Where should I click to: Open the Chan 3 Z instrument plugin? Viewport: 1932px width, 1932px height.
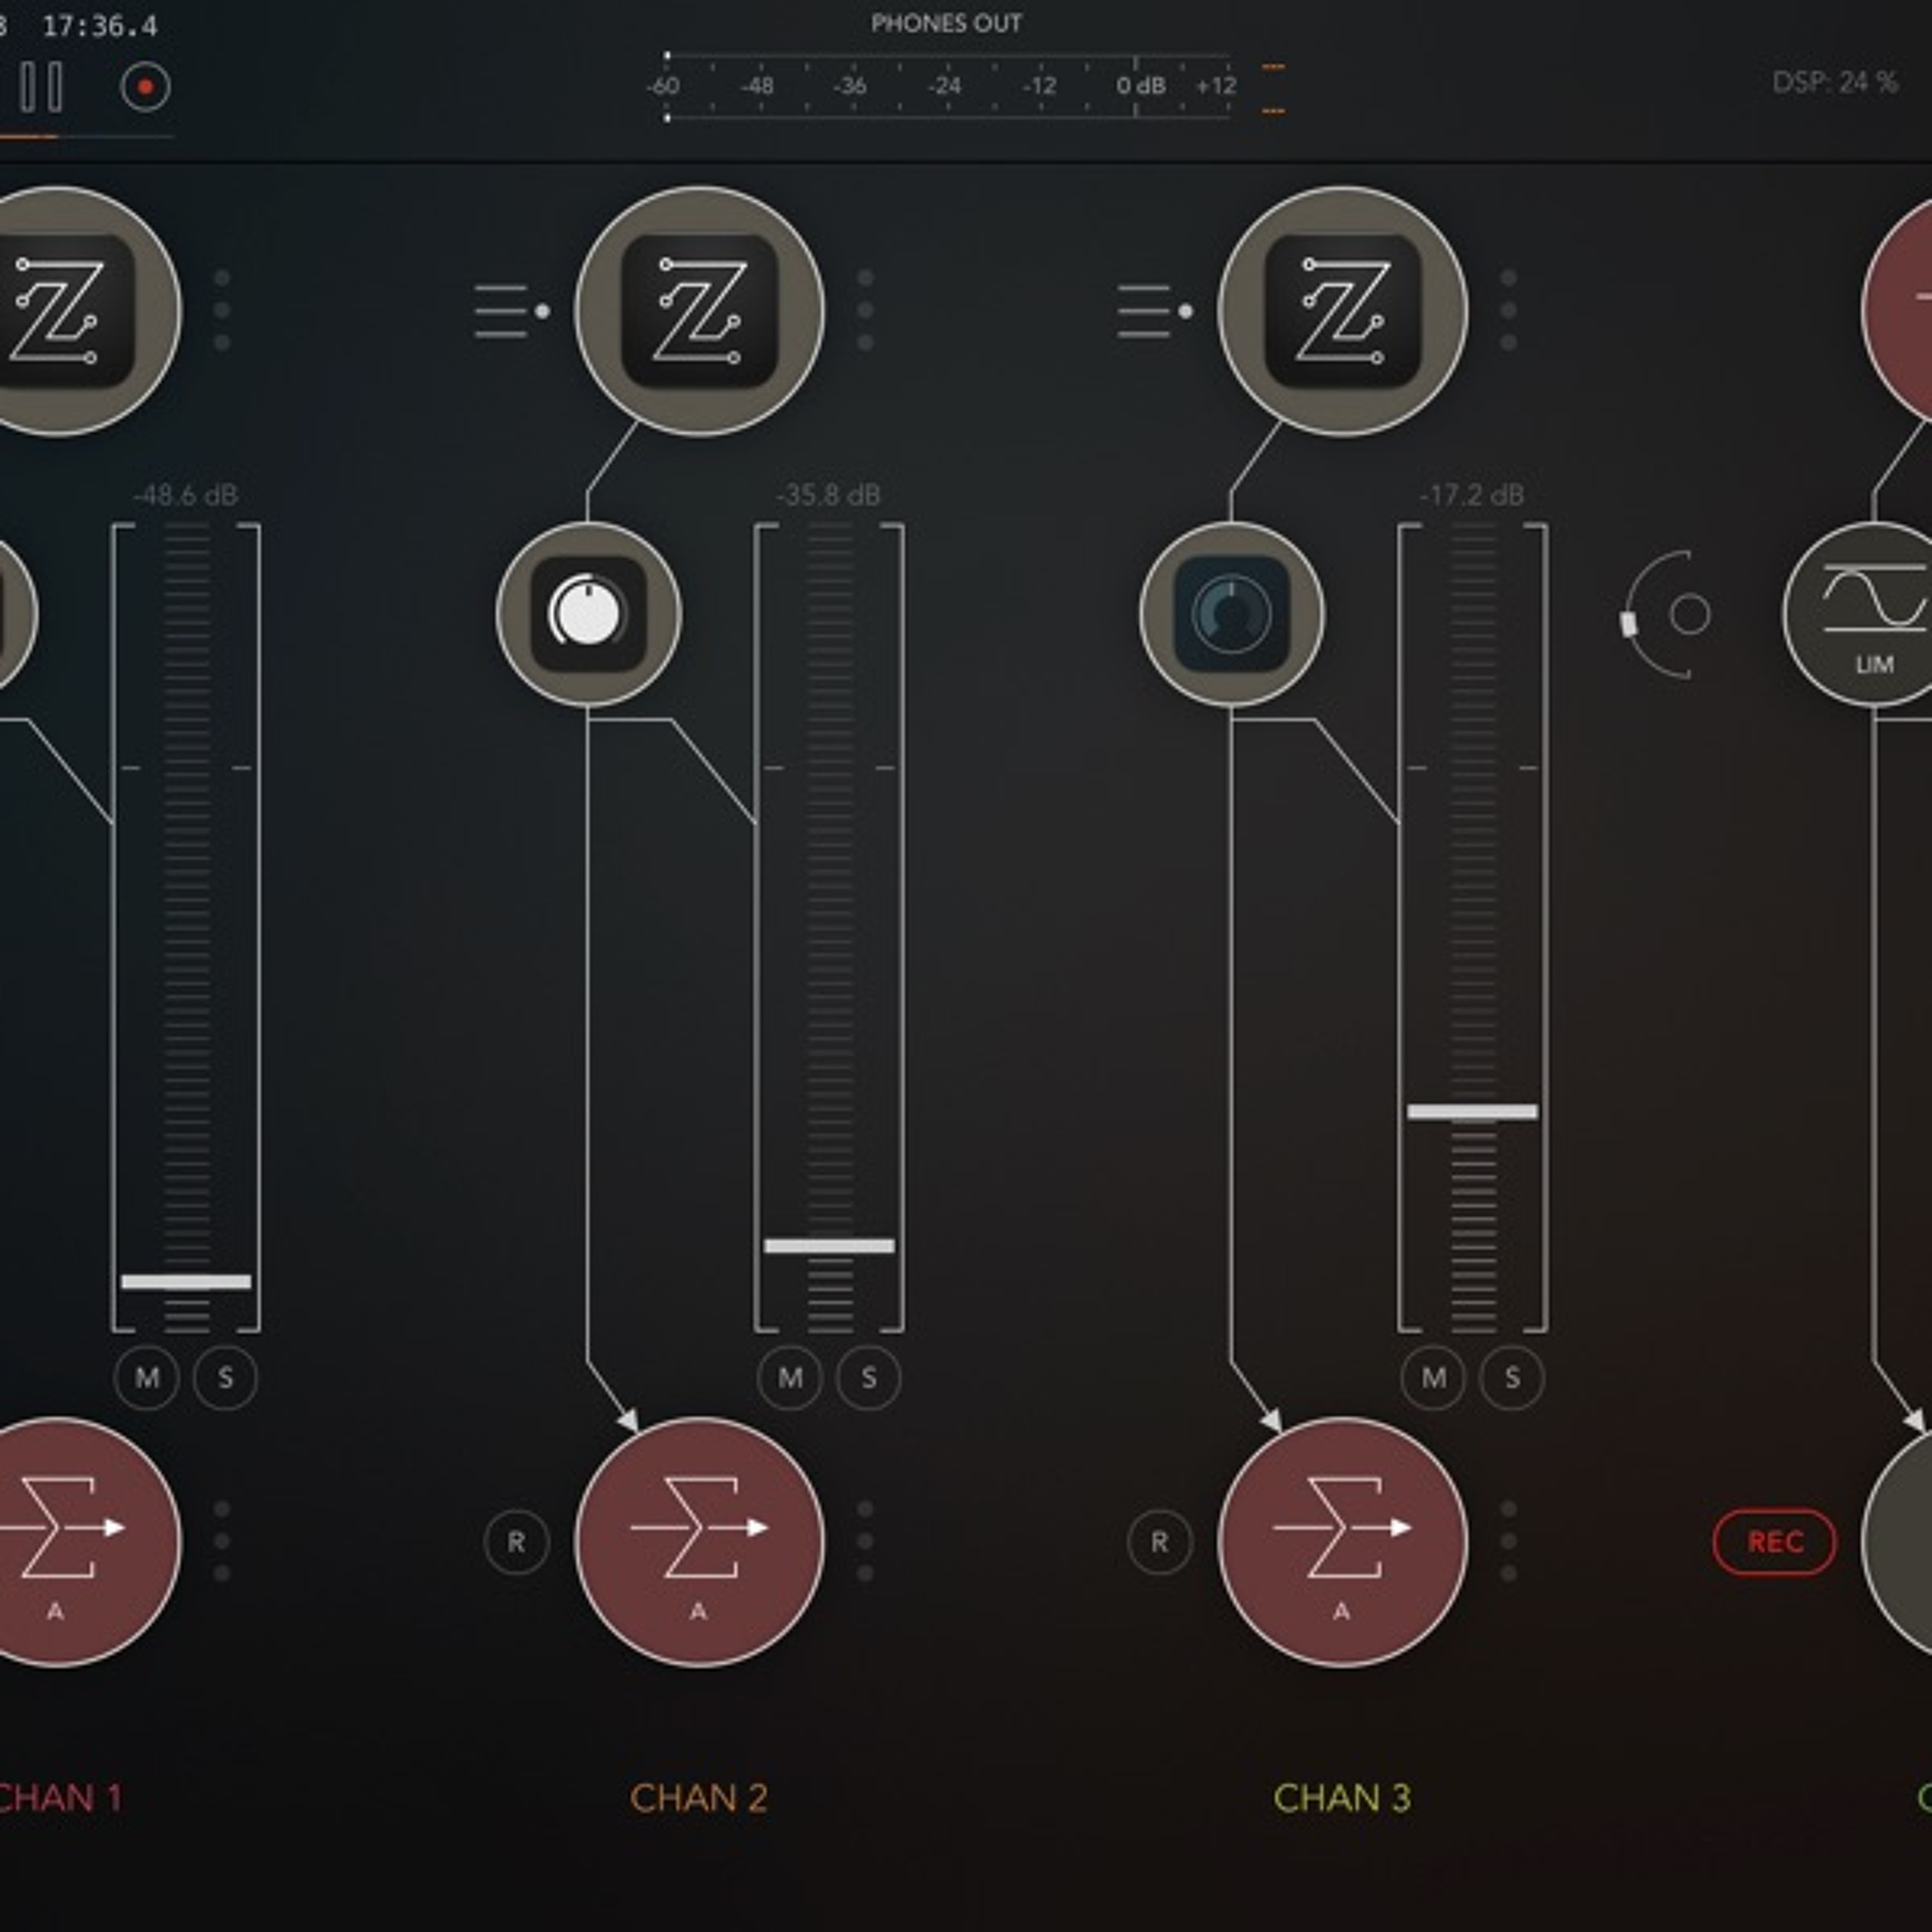pos(1342,311)
